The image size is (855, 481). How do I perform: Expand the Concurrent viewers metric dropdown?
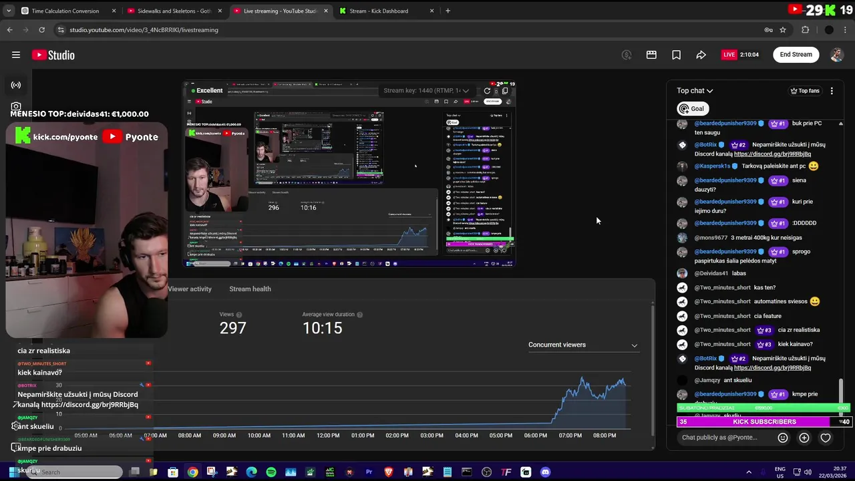coord(583,345)
